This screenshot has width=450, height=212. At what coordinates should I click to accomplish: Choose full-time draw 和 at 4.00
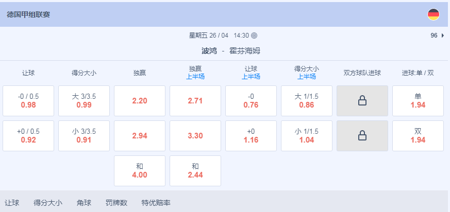coord(140,171)
